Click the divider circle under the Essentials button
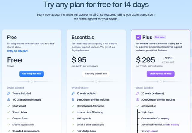The image size is (192, 133). point(96,82)
